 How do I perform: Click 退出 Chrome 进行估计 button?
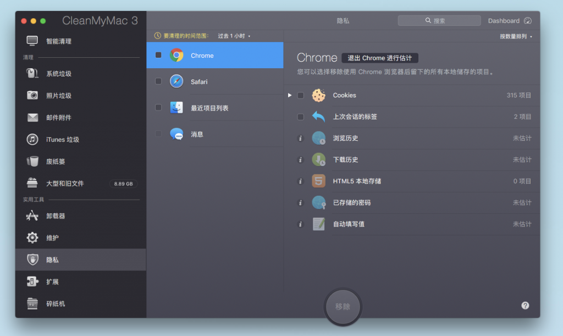379,58
